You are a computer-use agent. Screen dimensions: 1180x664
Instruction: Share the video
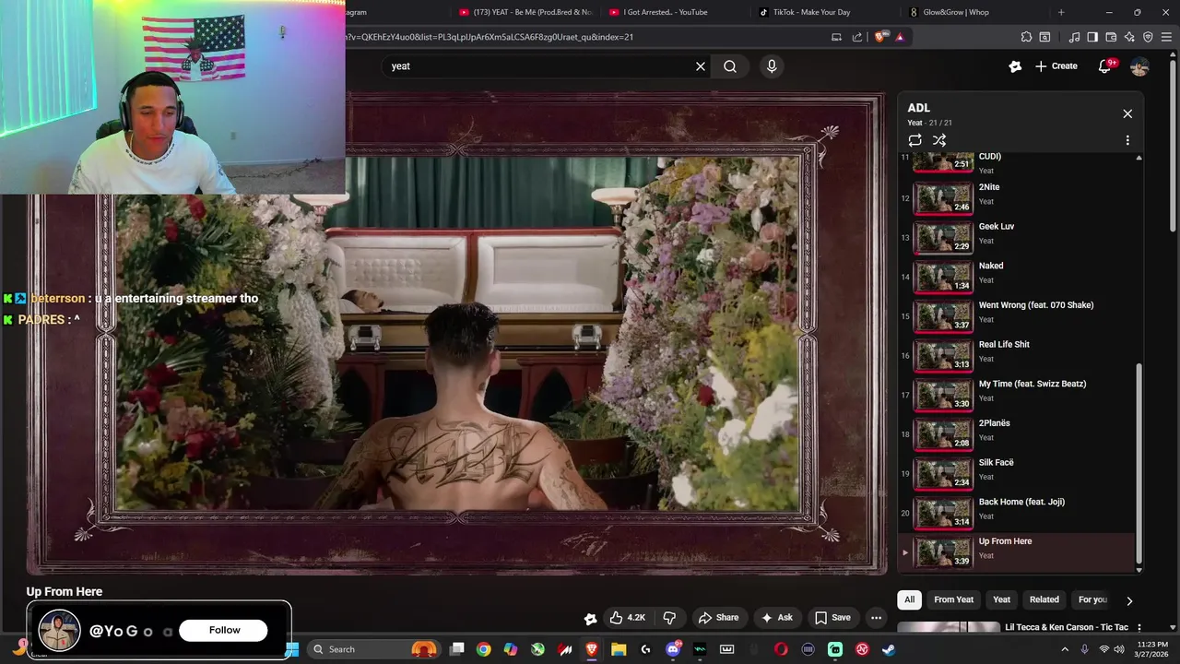click(x=718, y=618)
